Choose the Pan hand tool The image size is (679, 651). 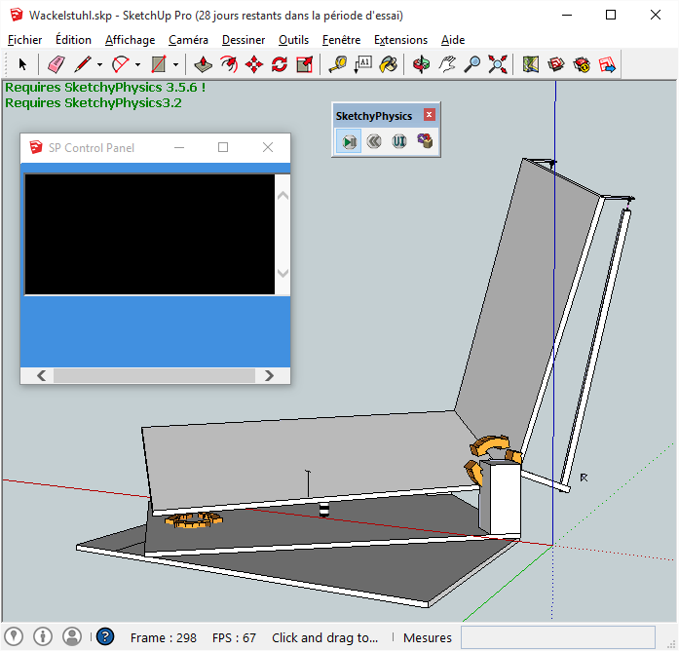(446, 64)
